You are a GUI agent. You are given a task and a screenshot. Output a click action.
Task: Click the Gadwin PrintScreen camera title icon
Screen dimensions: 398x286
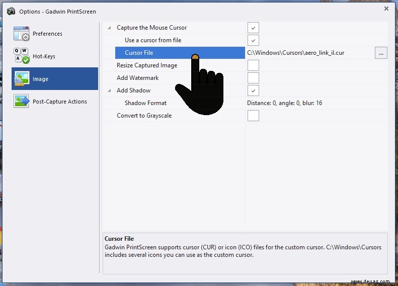[x=11, y=12]
